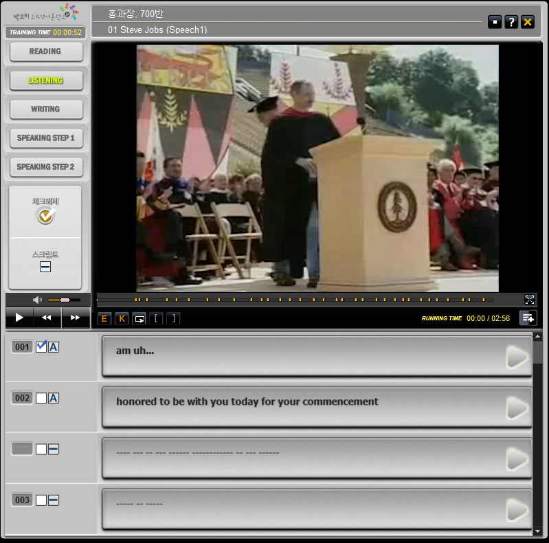The image size is (549, 543).
Task: Adjust the volume slider
Action: pyautogui.click(x=65, y=300)
